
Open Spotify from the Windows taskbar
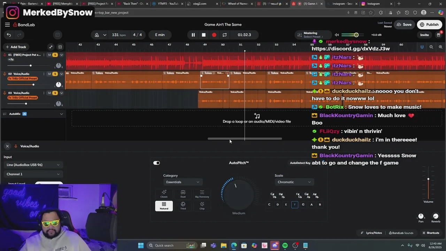[x=285, y=245]
